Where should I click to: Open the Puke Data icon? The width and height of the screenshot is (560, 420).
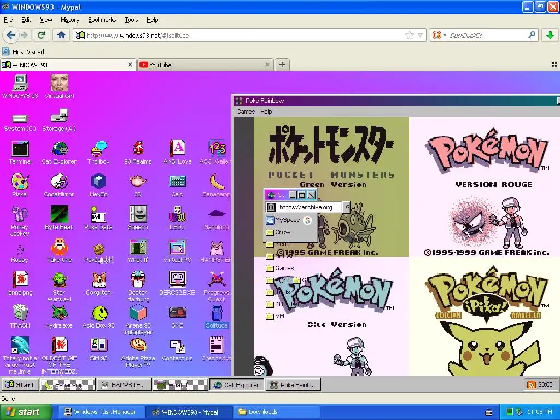click(x=98, y=218)
